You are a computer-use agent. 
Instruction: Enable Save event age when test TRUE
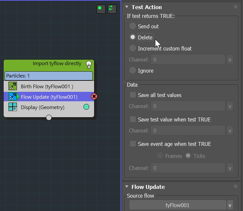tap(133, 144)
